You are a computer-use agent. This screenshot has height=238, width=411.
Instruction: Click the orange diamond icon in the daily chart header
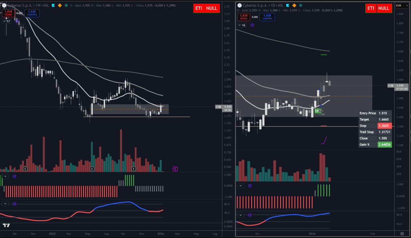(x=294, y=5)
